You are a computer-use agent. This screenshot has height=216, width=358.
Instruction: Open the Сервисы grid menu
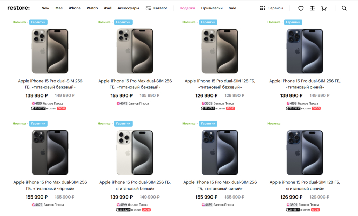pyautogui.click(x=272, y=8)
